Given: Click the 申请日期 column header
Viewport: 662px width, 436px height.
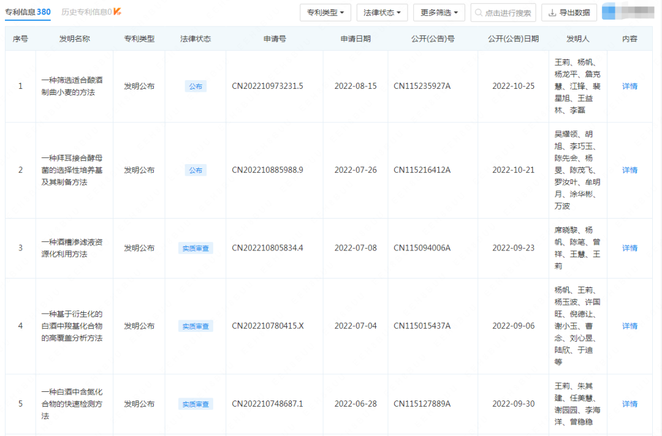Looking at the screenshot, I should pyautogui.click(x=356, y=39).
